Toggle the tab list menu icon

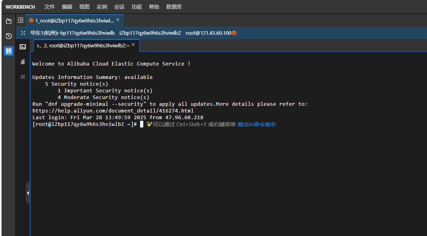pos(21,21)
